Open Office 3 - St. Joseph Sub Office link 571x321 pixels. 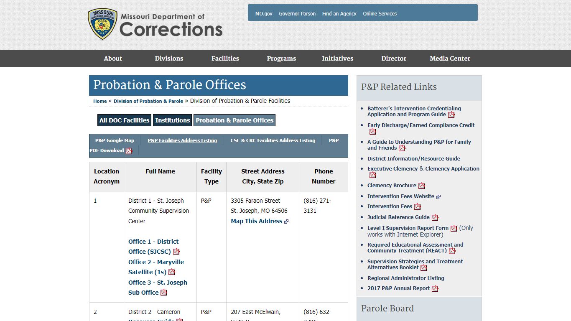158,288
